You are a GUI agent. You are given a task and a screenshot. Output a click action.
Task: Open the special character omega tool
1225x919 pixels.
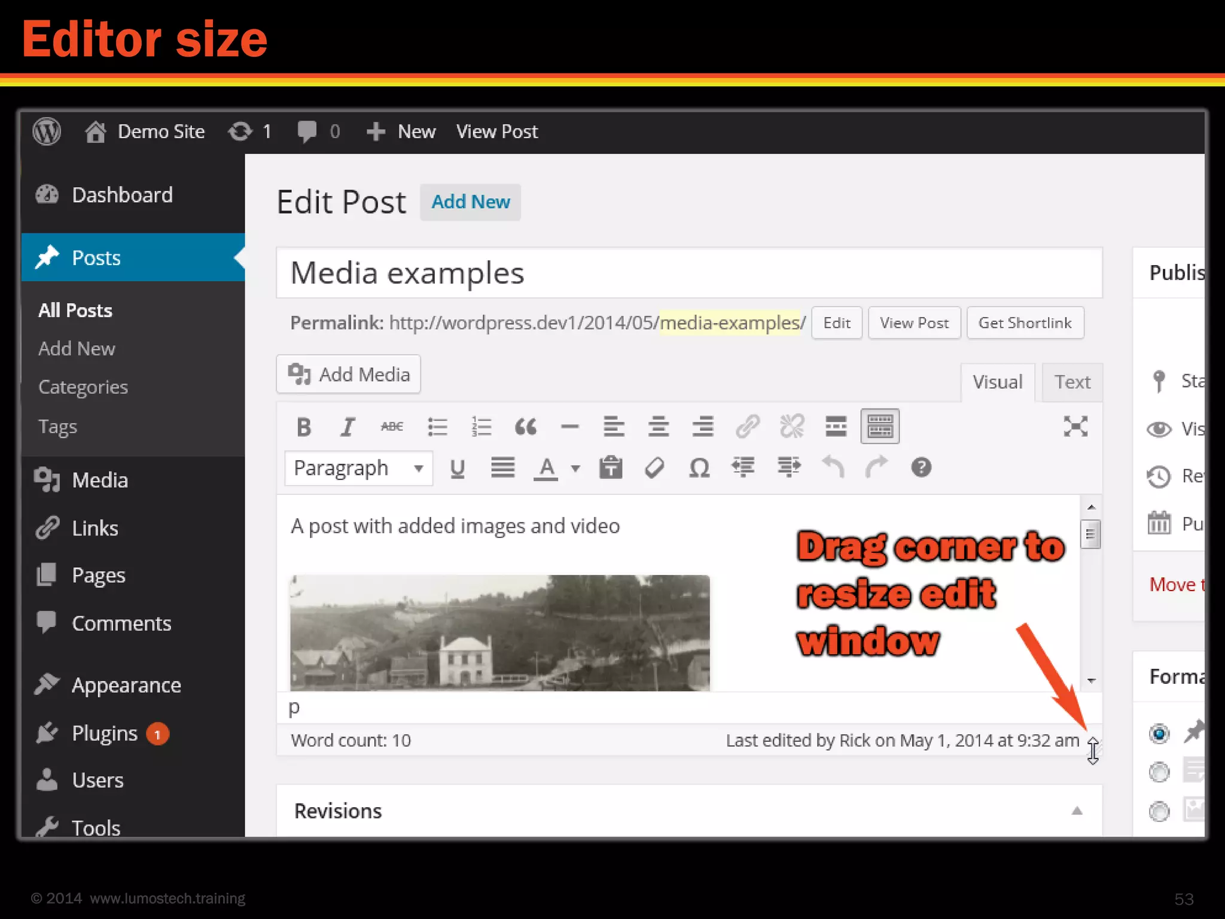tap(699, 468)
